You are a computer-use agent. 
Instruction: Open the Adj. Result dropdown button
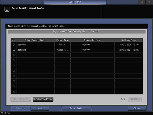click(21, 99)
